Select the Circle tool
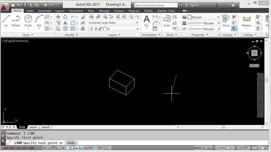271x152 pixels. 28,21
